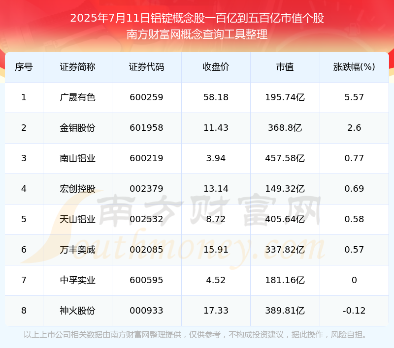This screenshot has width=394, height=348.
Task: Click closing price 4.52
Action: tap(216, 280)
